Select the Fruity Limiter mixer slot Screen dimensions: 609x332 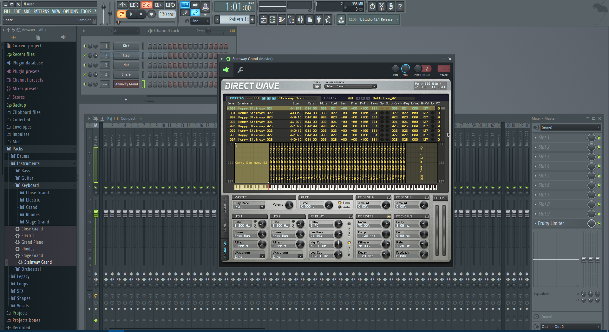(551, 223)
